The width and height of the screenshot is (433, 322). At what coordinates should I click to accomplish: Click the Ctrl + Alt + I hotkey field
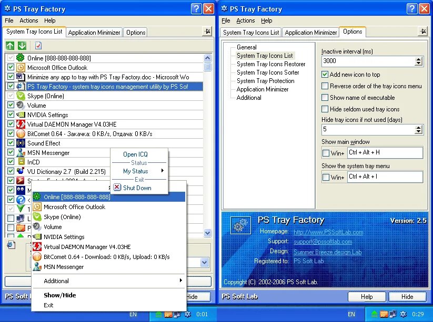[385, 176]
